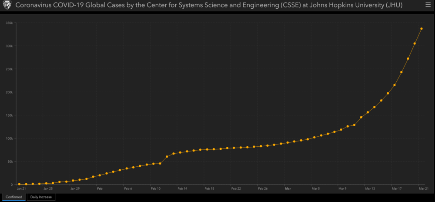Open the hamburger menu icon
The width and height of the screenshot is (435, 202).
(x=428, y=5)
